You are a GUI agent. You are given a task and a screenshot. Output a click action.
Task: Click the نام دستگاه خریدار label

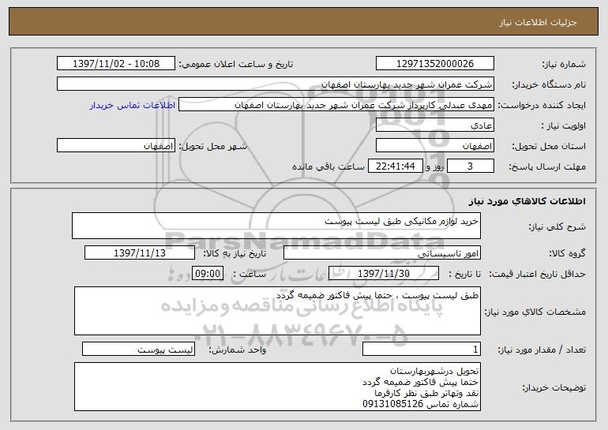click(x=549, y=84)
